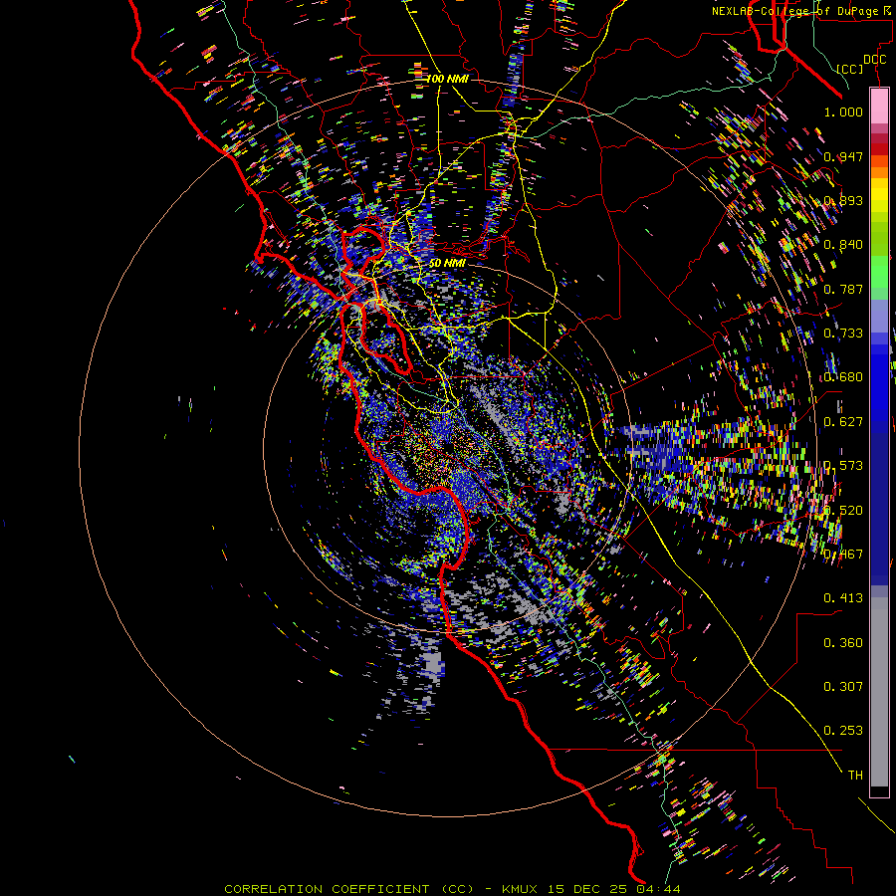Screen dimensions: 896x896
Task: Pick the pink segment of the color bar
Action: tap(879, 106)
